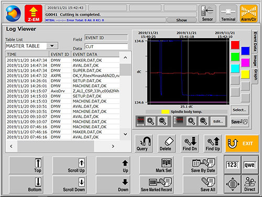Click the Data input containing CUT

point(106,47)
